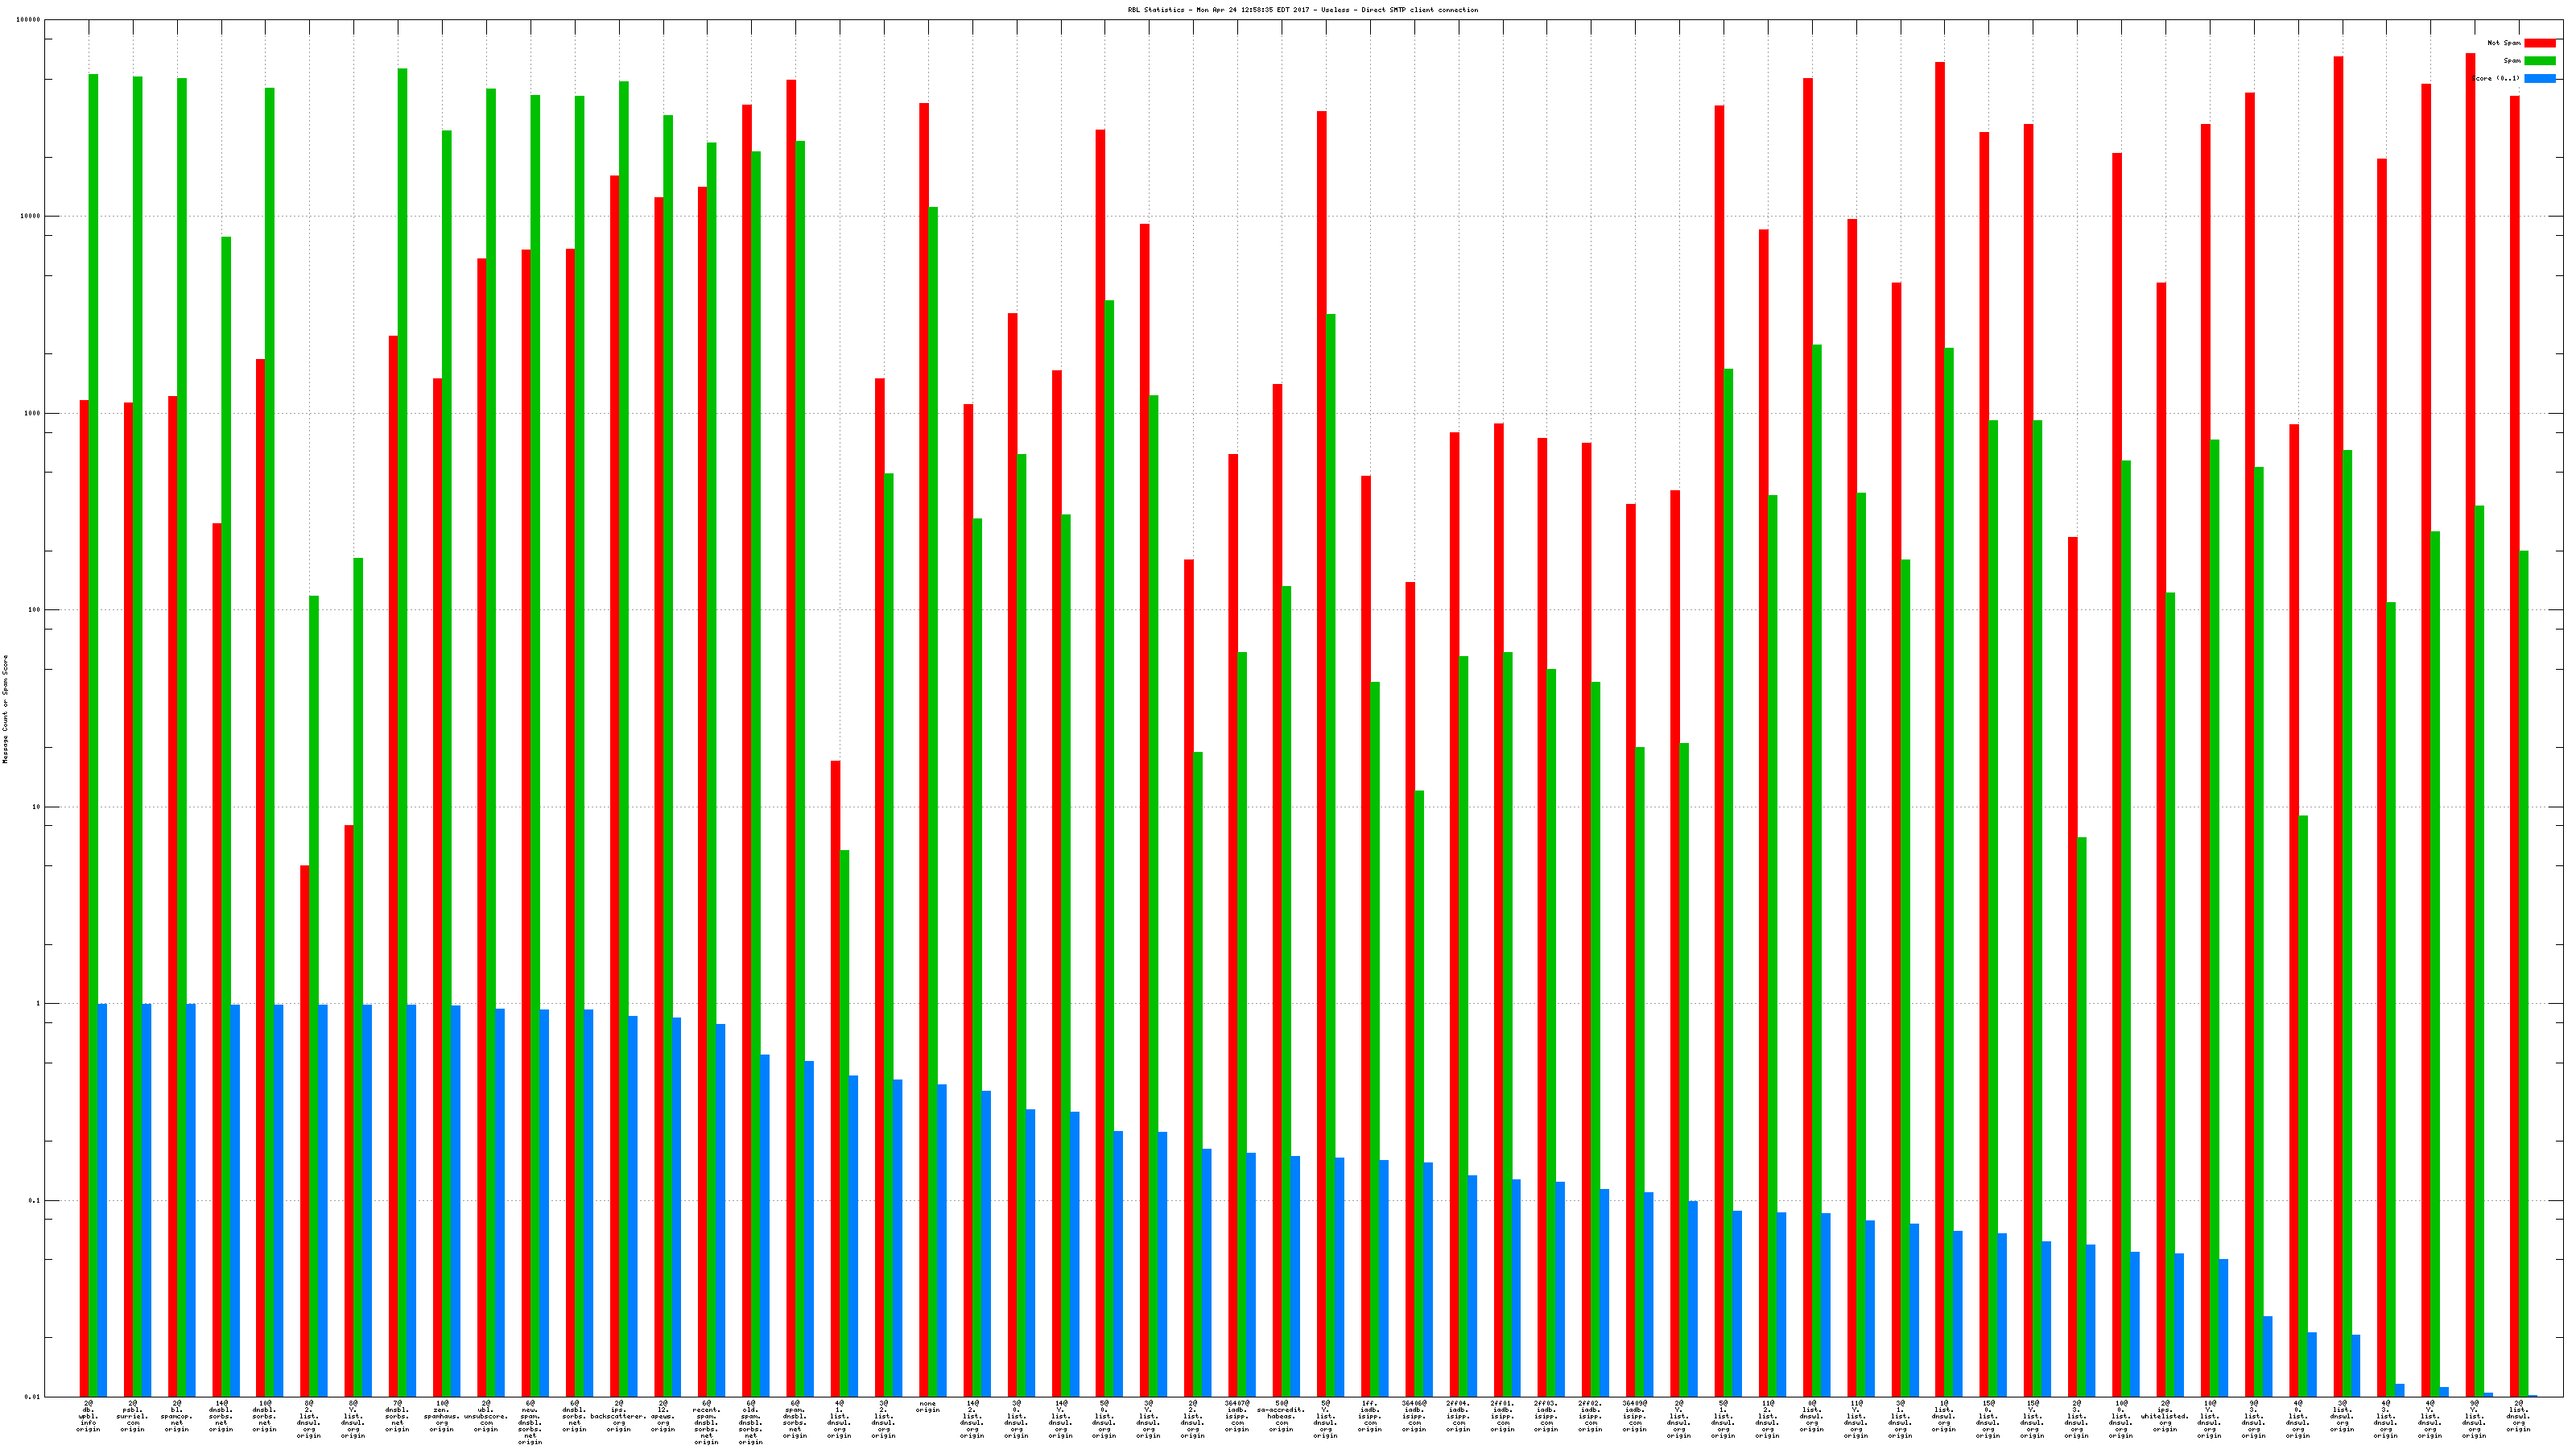Image resolution: width=2576 pixels, height=1449 pixels.
Task: Click the zen.spamhaus.org x-axis label
Action: click(x=441, y=1416)
